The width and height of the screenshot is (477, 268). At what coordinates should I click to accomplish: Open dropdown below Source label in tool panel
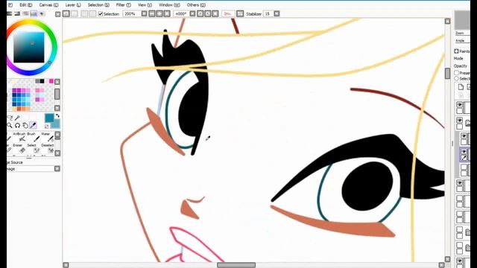click(57, 169)
